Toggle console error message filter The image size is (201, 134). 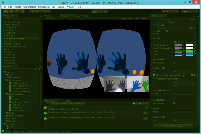[146, 104]
